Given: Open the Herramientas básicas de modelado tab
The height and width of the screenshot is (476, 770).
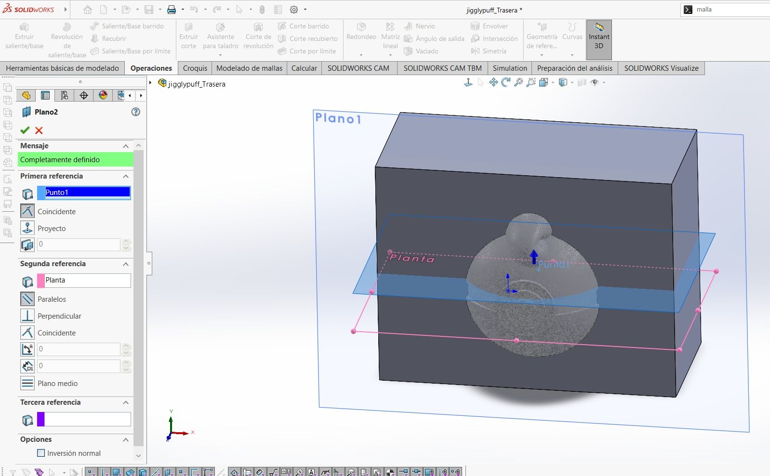Looking at the screenshot, I should tap(62, 68).
